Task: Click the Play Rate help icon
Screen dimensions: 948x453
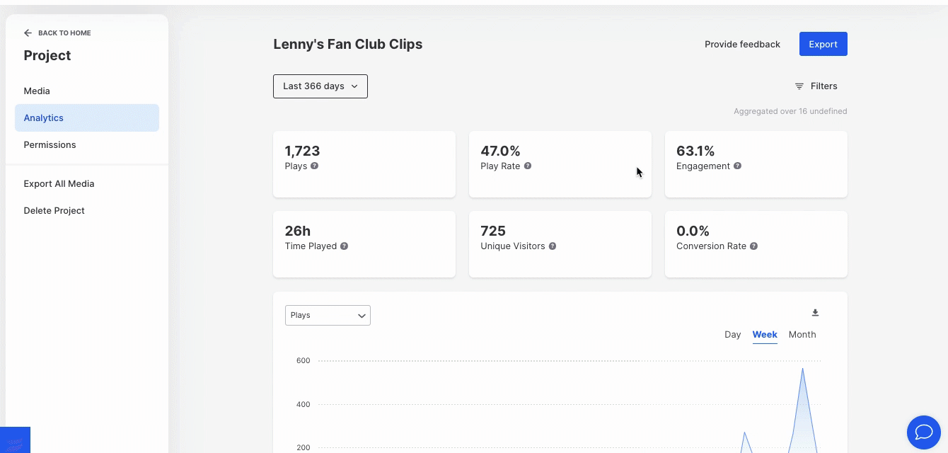Action: click(x=528, y=166)
